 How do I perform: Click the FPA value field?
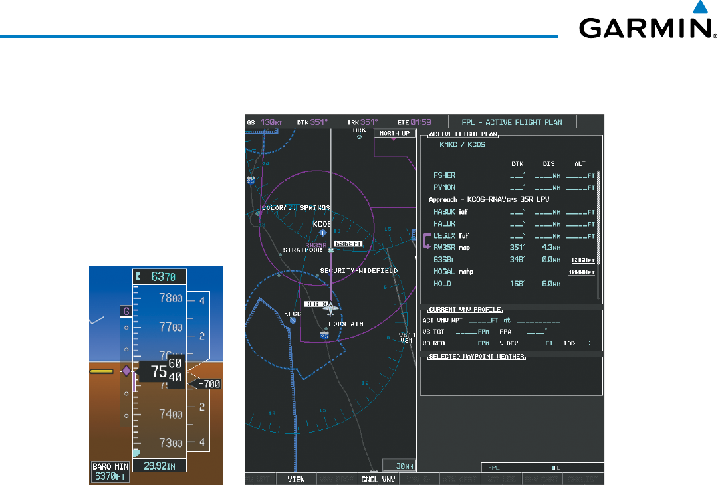coord(537,332)
